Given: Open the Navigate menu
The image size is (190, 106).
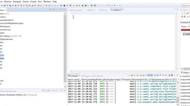Looking at the screenshot, I should [17, 1].
